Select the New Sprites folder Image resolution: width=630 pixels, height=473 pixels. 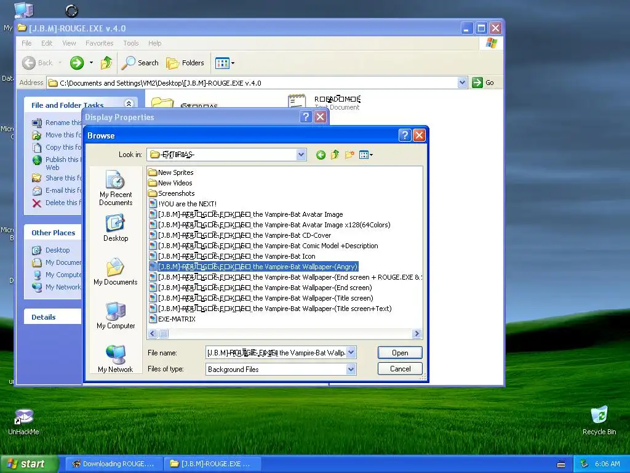[171, 172]
